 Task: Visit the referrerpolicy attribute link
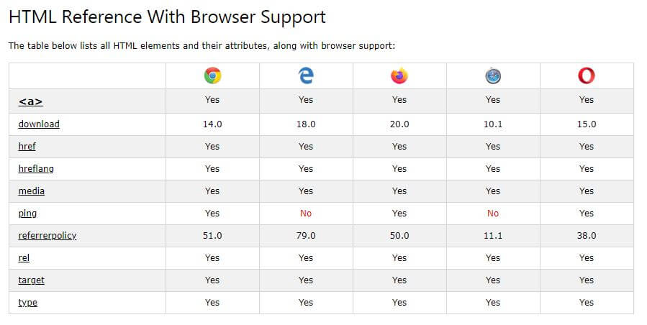[x=47, y=236]
